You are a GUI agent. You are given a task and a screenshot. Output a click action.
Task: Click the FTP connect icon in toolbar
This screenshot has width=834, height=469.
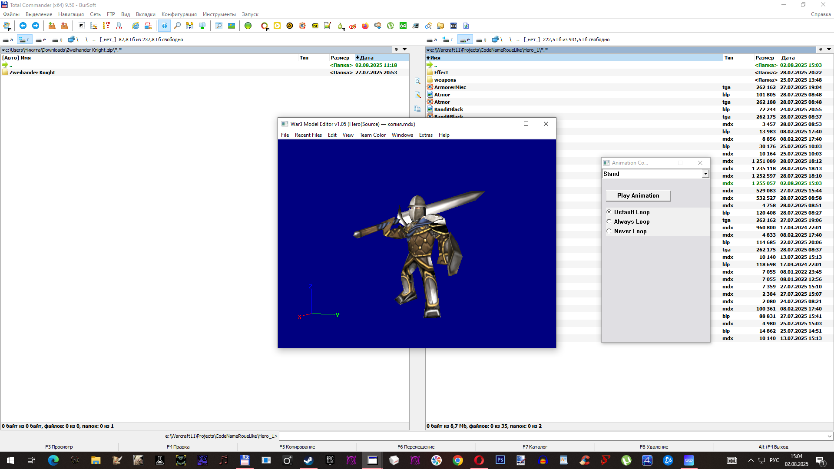(148, 26)
